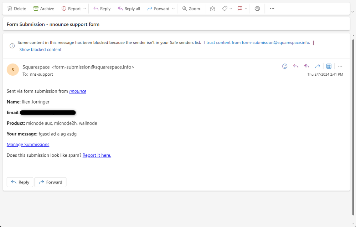Expand the Report dropdown arrow
This screenshot has height=227, width=356.
85,9
